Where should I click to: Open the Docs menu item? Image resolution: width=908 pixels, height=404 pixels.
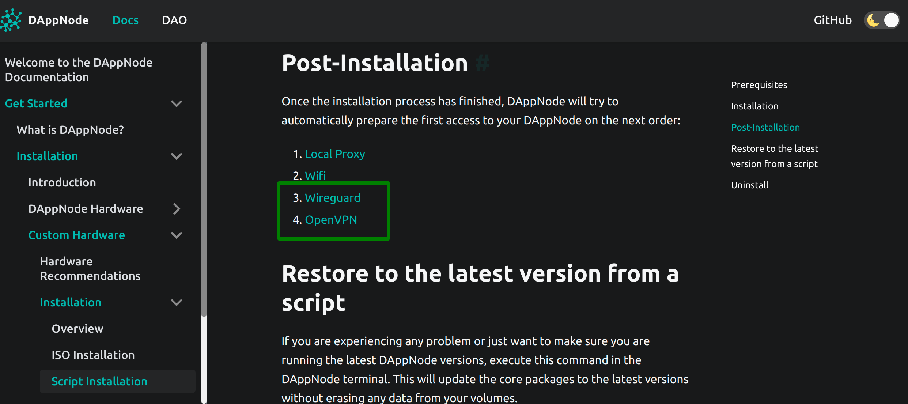125,20
